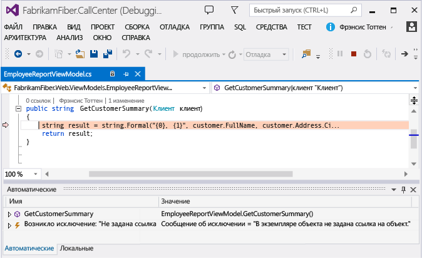The height and width of the screenshot is (258, 422).
Task: Click the red Stop debugging icon
Action: pyautogui.click(x=354, y=54)
